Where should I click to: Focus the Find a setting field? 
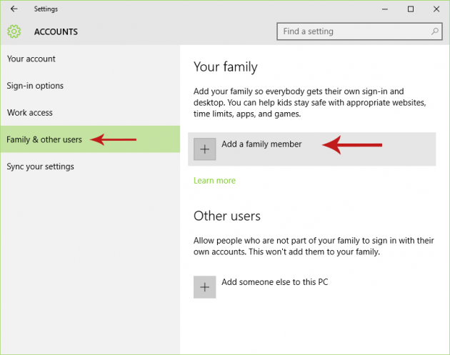point(354,31)
